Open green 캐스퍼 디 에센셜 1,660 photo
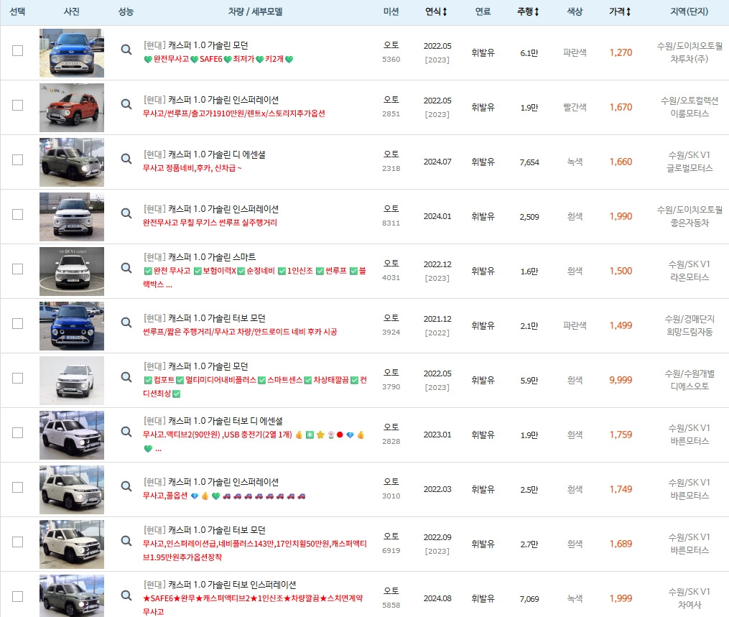Image resolution: width=729 pixels, height=617 pixels. pyautogui.click(x=72, y=162)
